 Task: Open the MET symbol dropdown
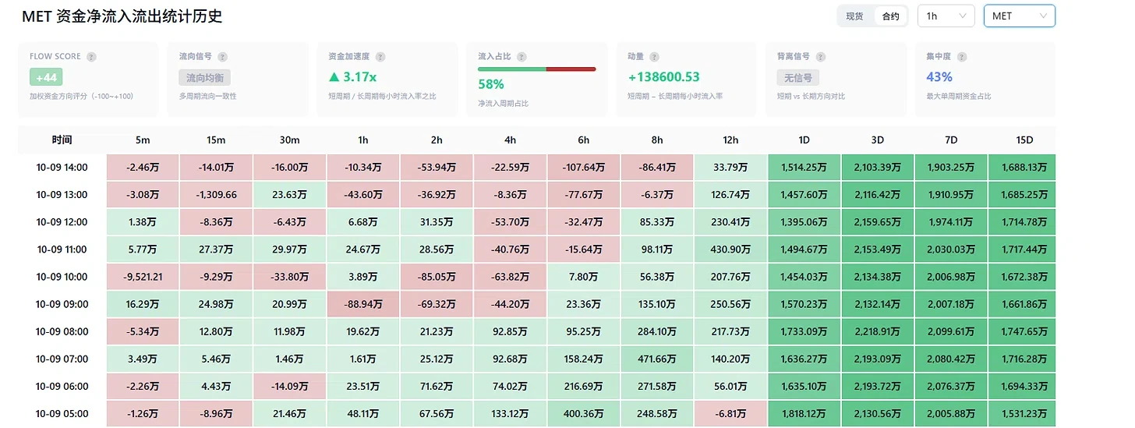pos(1020,16)
